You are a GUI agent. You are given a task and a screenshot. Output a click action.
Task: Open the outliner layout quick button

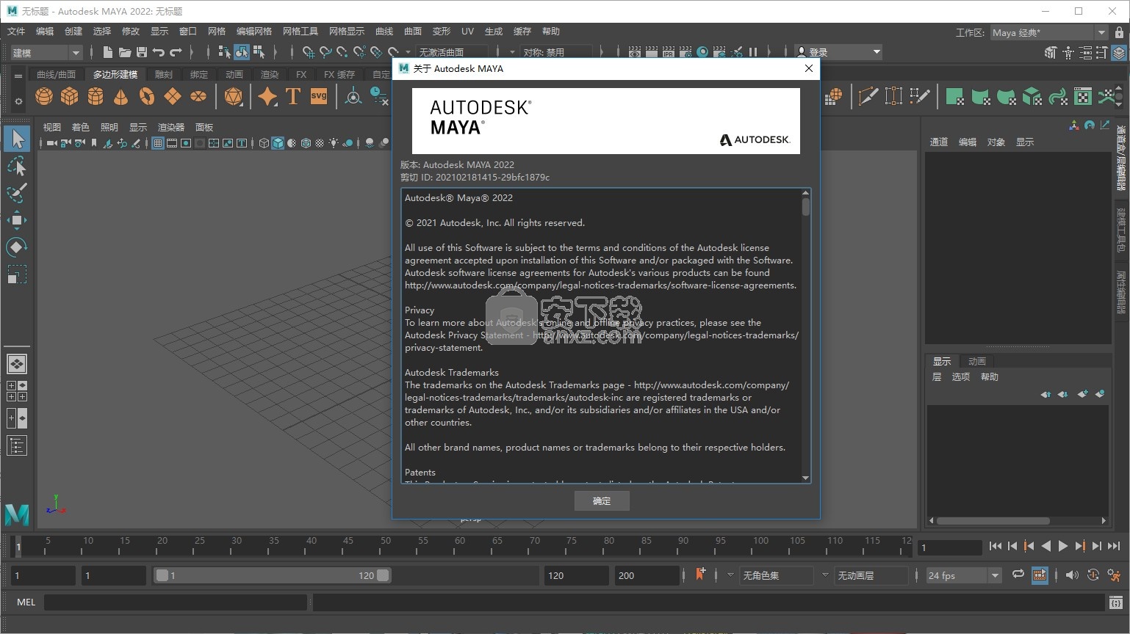(x=17, y=445)
